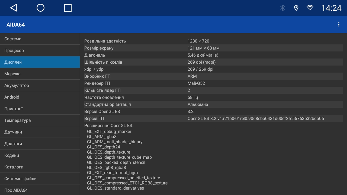Viewport: 347px width, 195px height.
Task: Select the 269 dpi (mdpi) value
Action: click(202, 62)
